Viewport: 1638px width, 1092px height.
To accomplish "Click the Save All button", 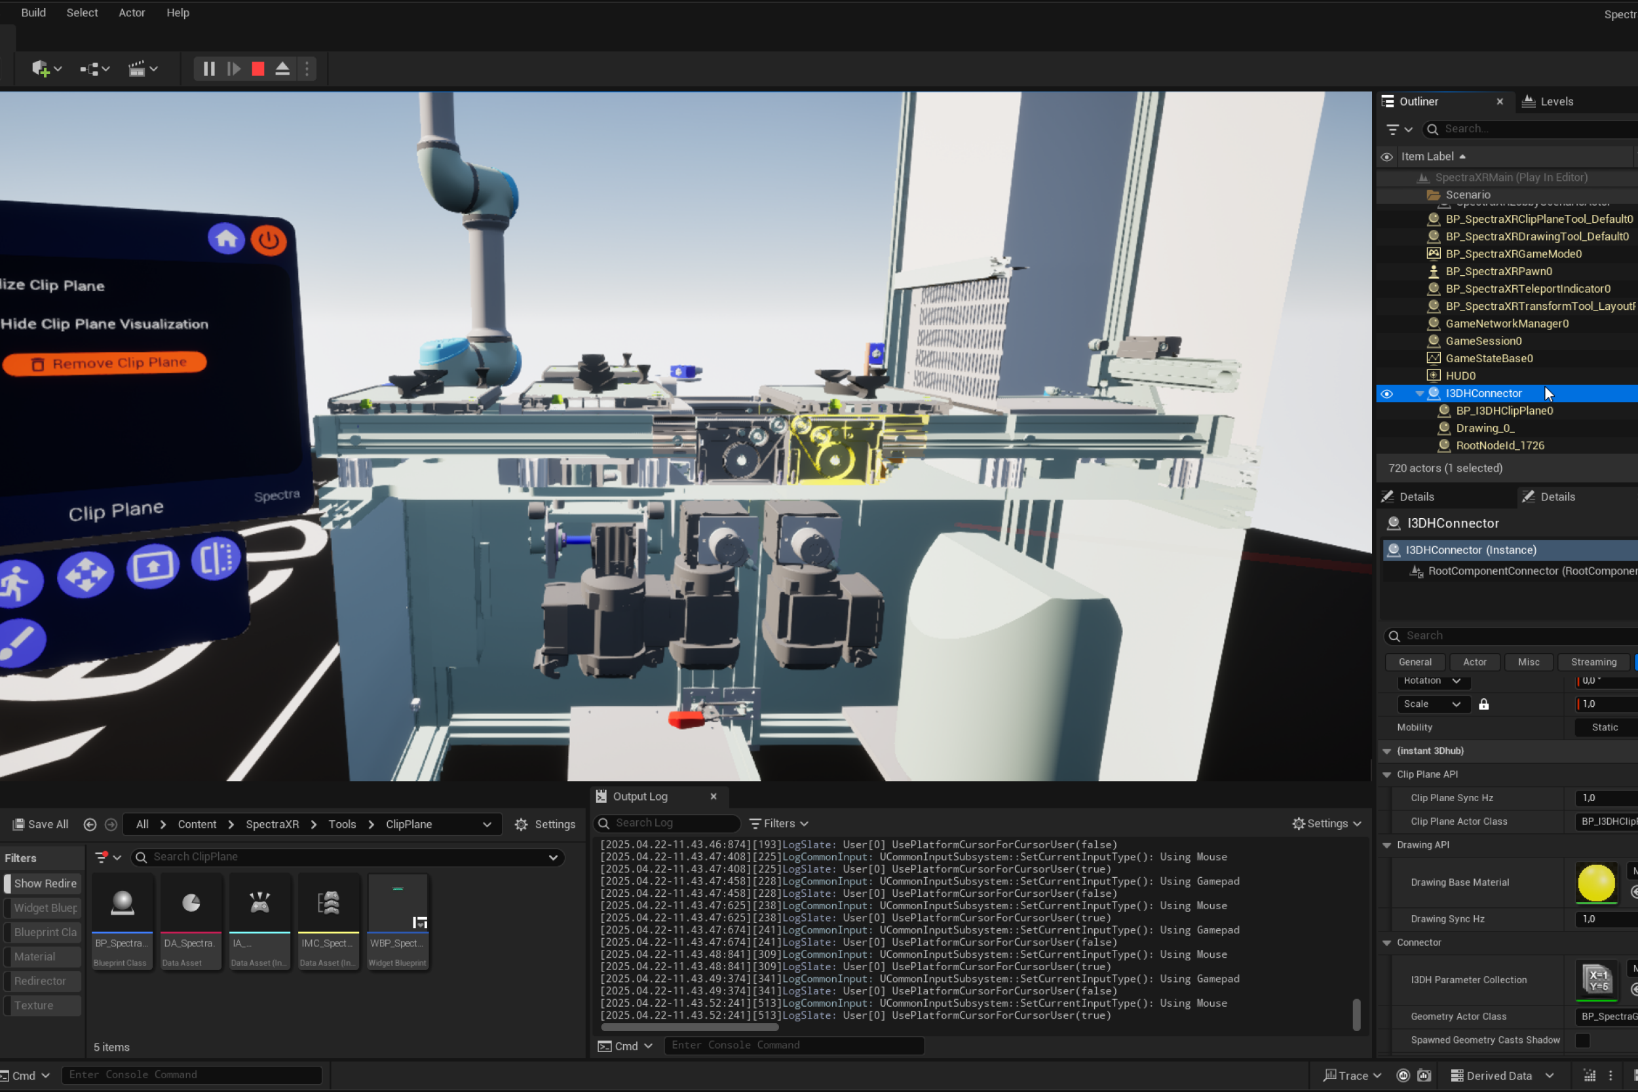I will (x=41, y=824).
